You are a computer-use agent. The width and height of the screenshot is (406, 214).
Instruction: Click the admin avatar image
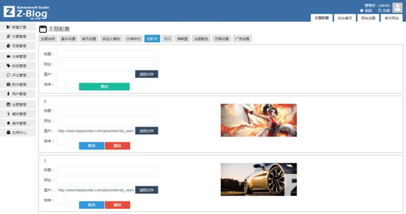click(397, 7)
